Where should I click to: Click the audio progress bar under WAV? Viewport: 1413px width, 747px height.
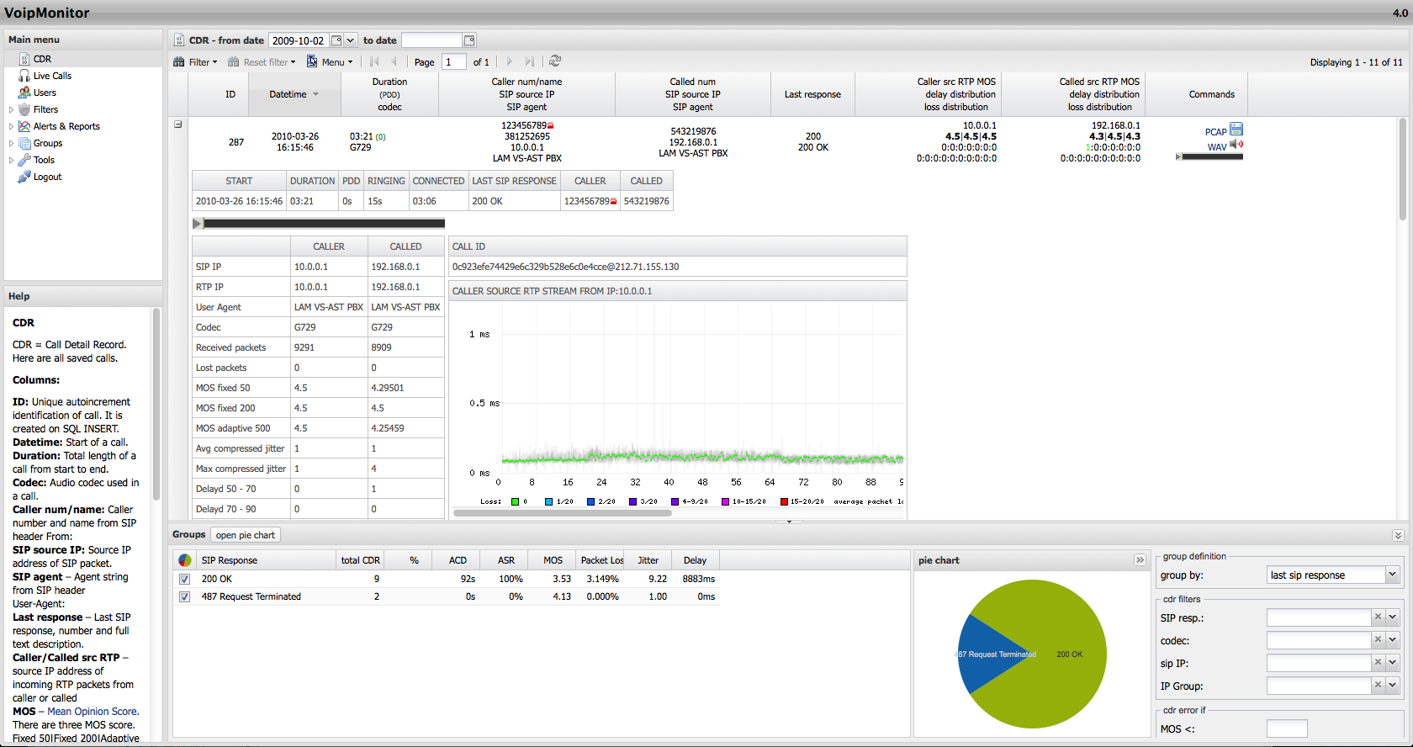pyautogui.click(x=1212, y=156)
